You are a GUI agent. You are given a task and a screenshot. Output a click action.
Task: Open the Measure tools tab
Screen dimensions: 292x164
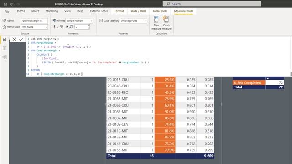(183, 11)
